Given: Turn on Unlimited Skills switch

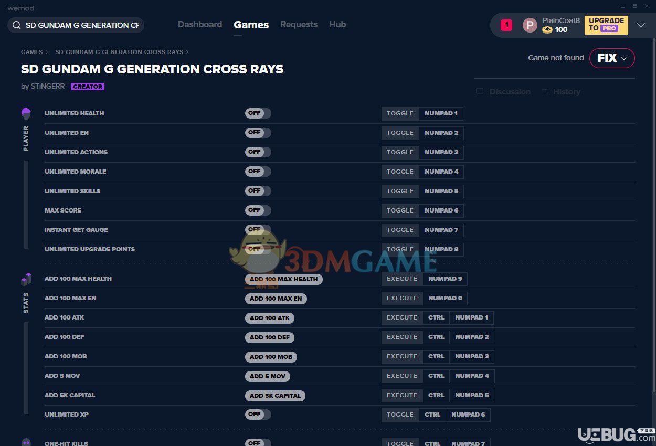Looking at the screenshot, I should tap(258, 191).
